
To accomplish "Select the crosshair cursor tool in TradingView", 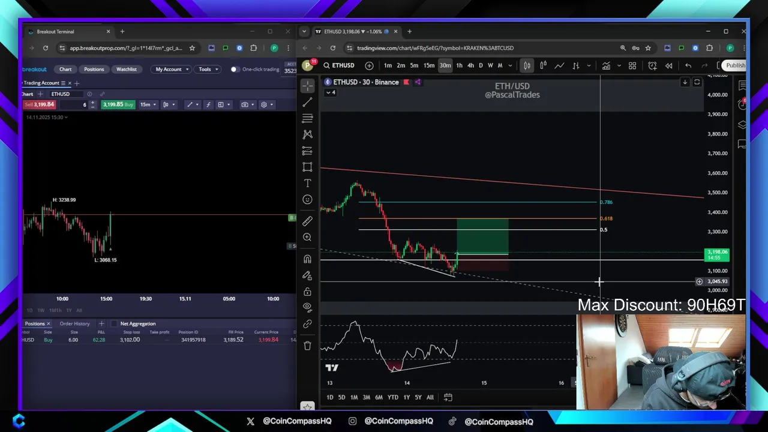I will point(307,86).
